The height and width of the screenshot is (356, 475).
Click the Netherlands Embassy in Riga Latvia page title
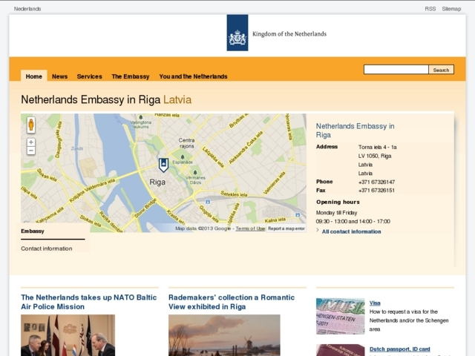coord(106,99)
